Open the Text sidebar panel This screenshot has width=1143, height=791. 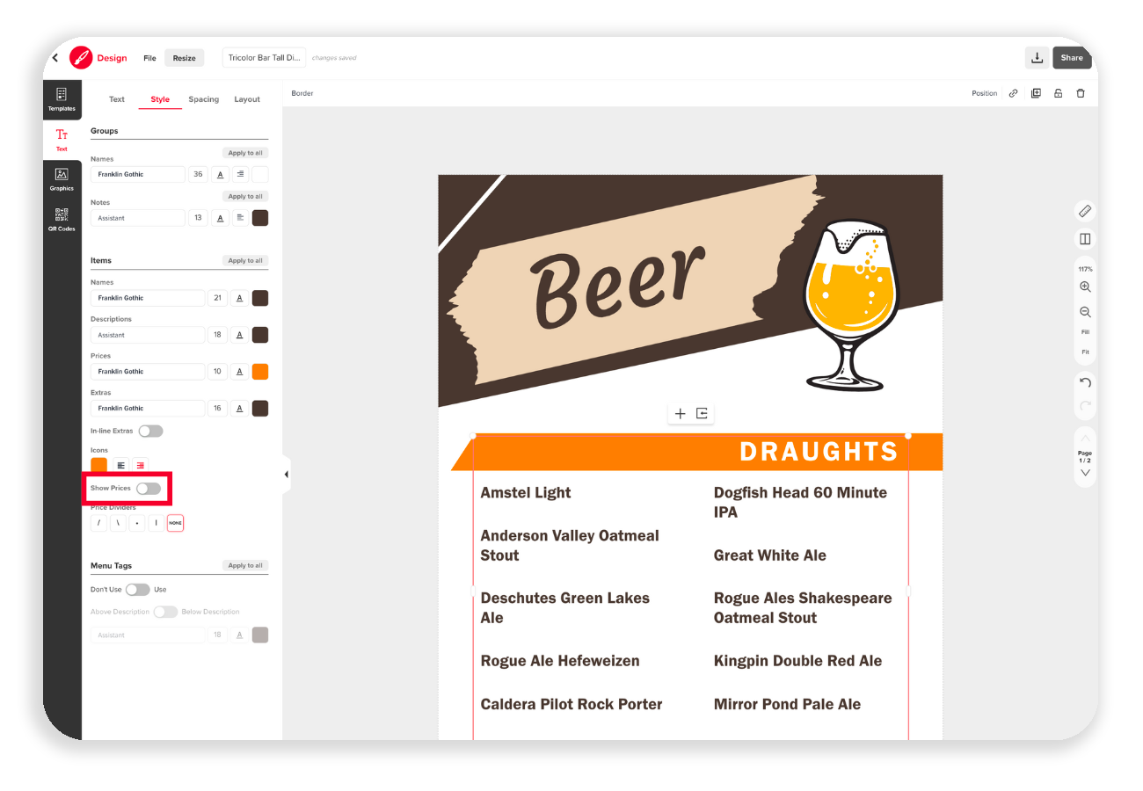click(62, 139)
